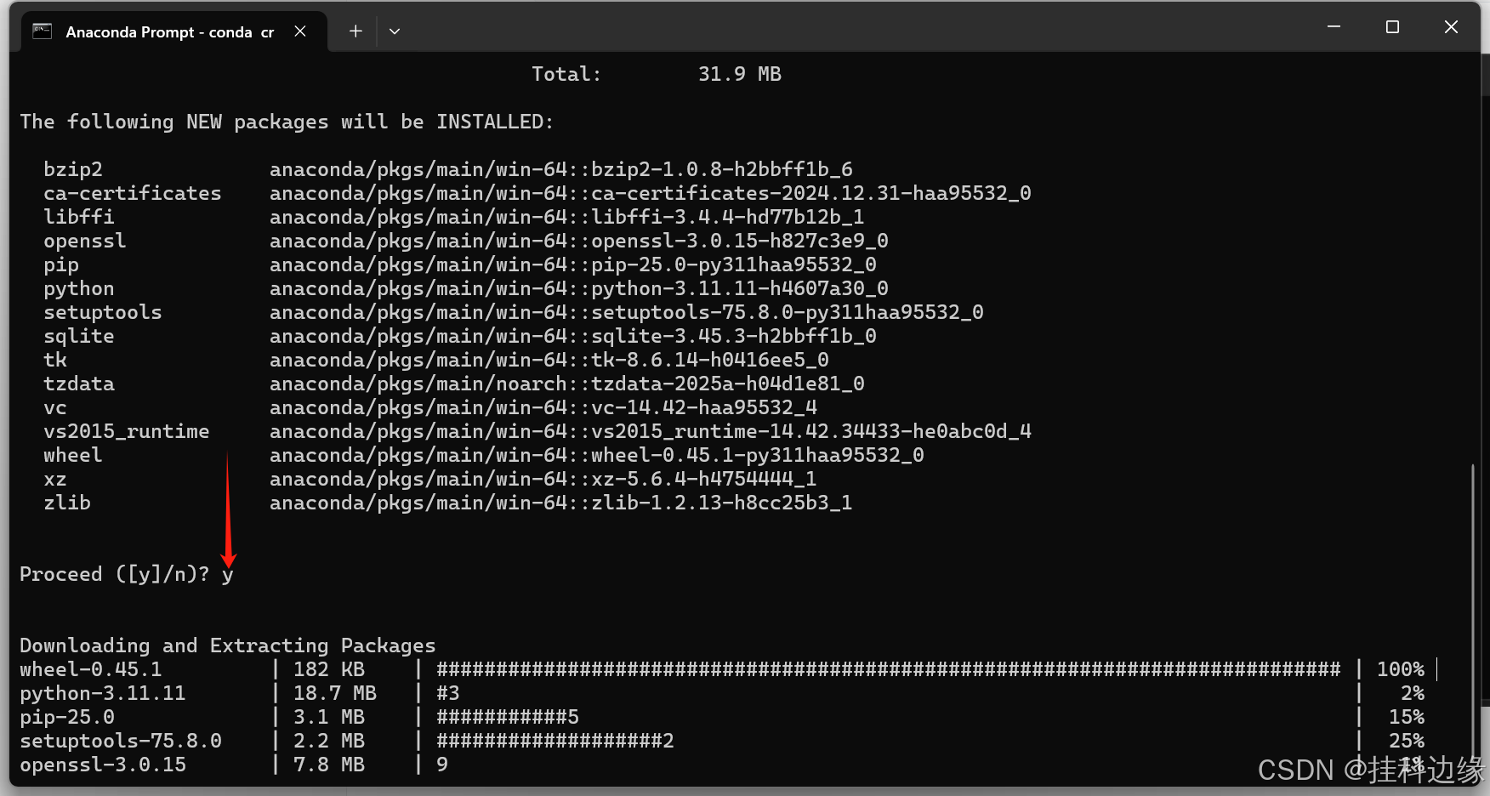Click the python-3.11.11 download row

tap(722, 693)
